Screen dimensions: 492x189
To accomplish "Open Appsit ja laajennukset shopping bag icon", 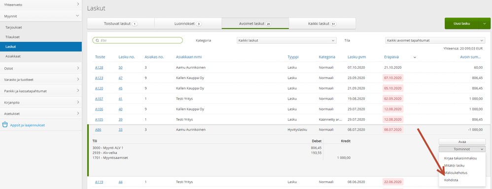I will click(5, 125).
